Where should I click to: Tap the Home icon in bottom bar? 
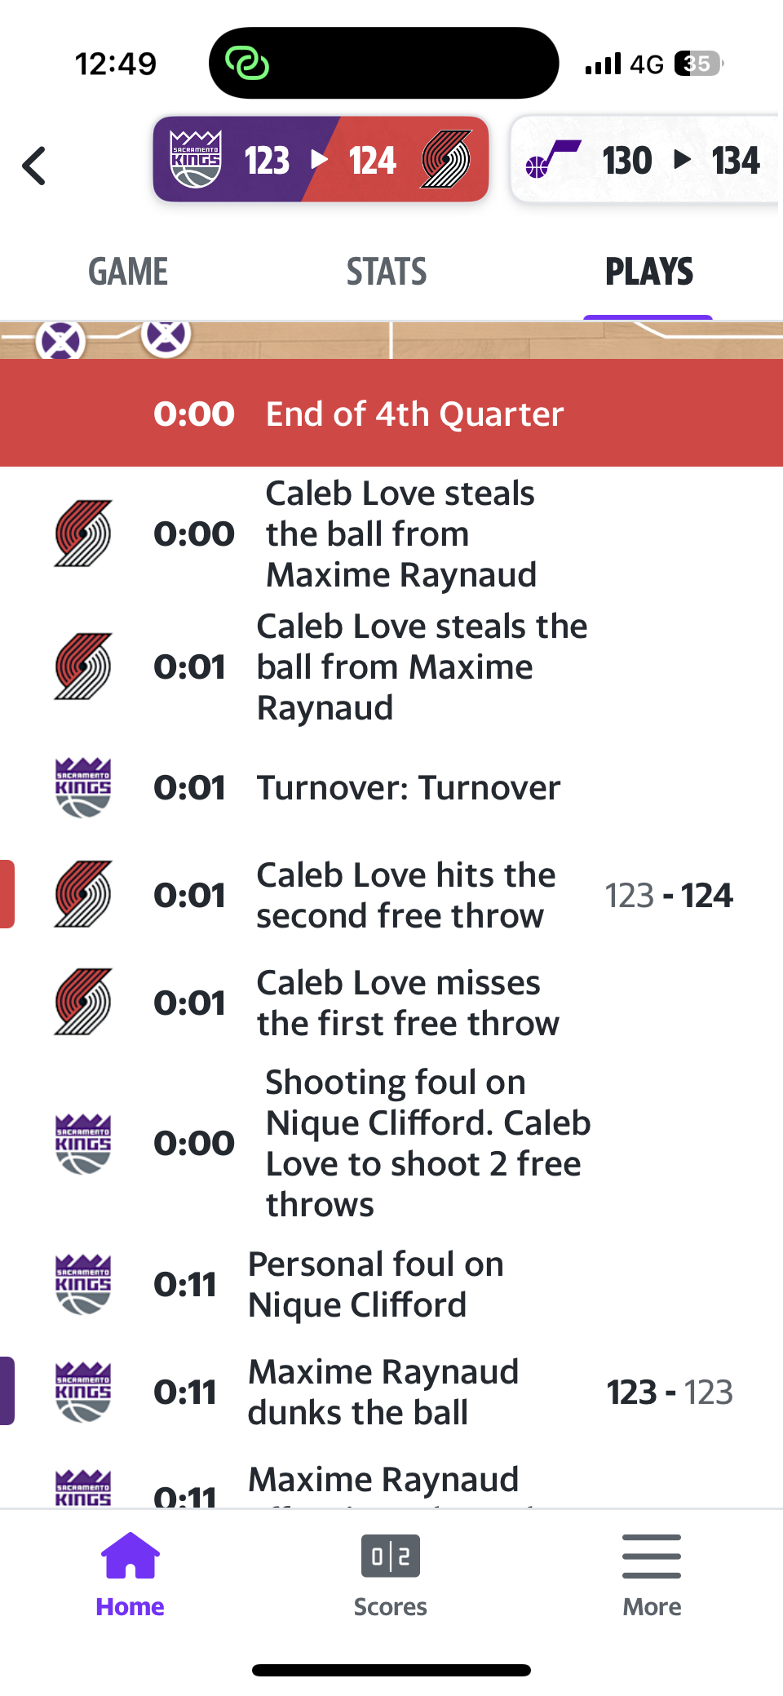(x=130, y=1557)
